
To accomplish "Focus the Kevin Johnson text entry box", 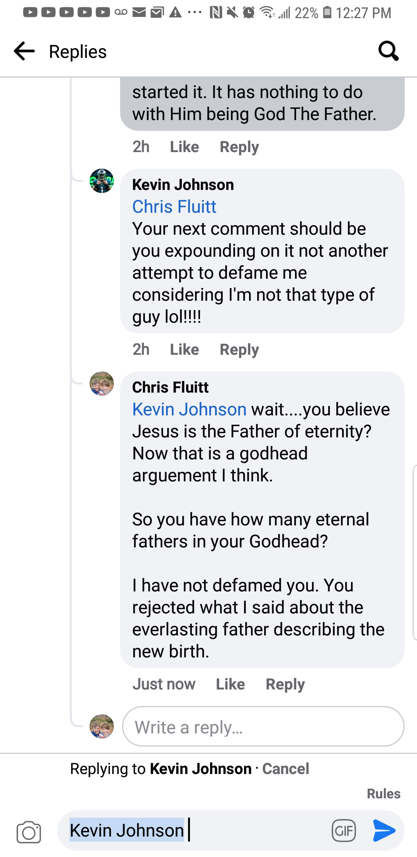I will point(232,830).
